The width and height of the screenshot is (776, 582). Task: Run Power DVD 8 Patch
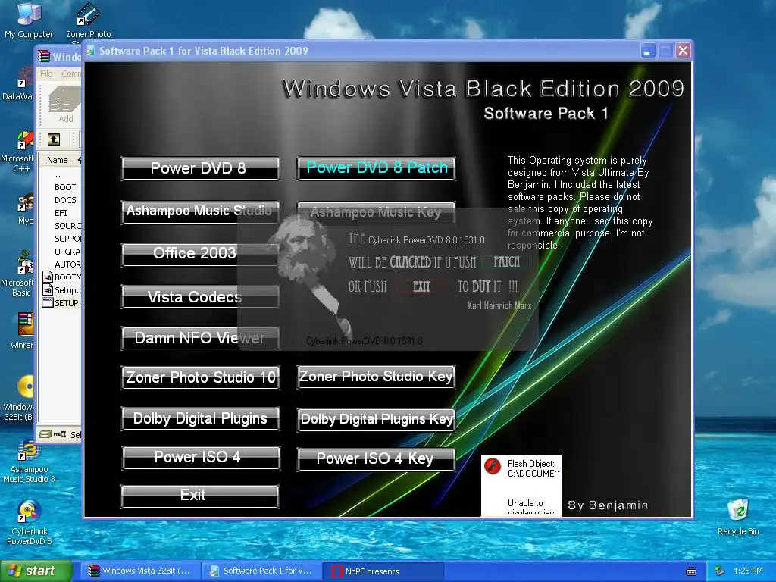[376, 168]
